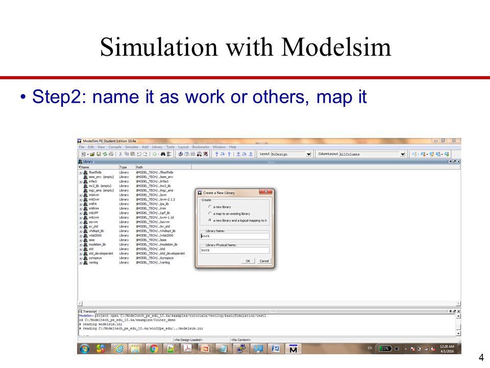
Task: Open the Word taskbar icon
Action: coord(276,348)
